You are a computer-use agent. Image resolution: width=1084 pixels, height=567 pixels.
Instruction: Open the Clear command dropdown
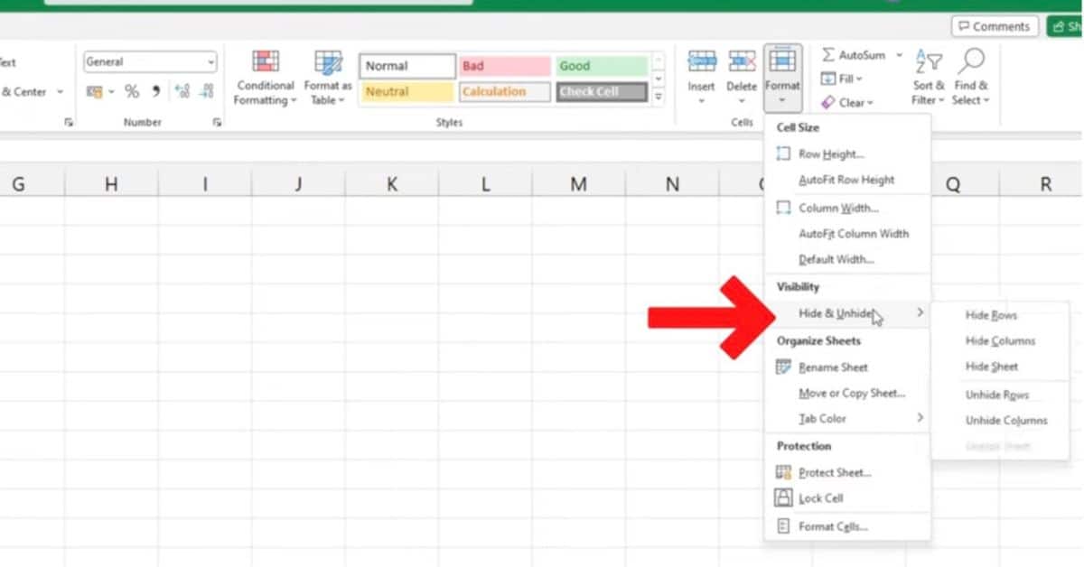coord(849,102)
